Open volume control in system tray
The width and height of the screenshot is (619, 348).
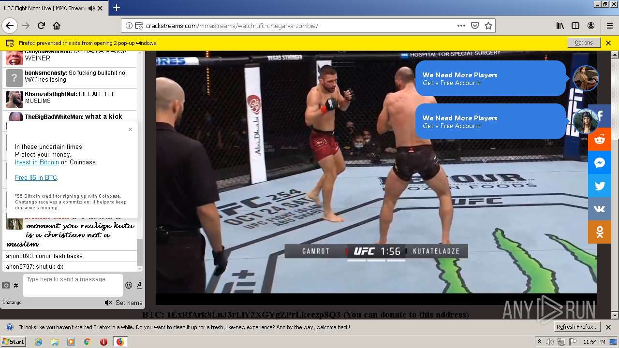[x=549, y=342]
